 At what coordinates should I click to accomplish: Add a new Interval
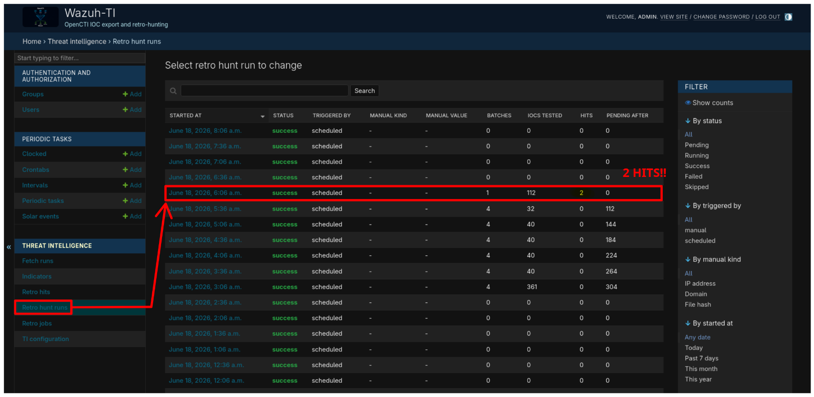(132, 185)
